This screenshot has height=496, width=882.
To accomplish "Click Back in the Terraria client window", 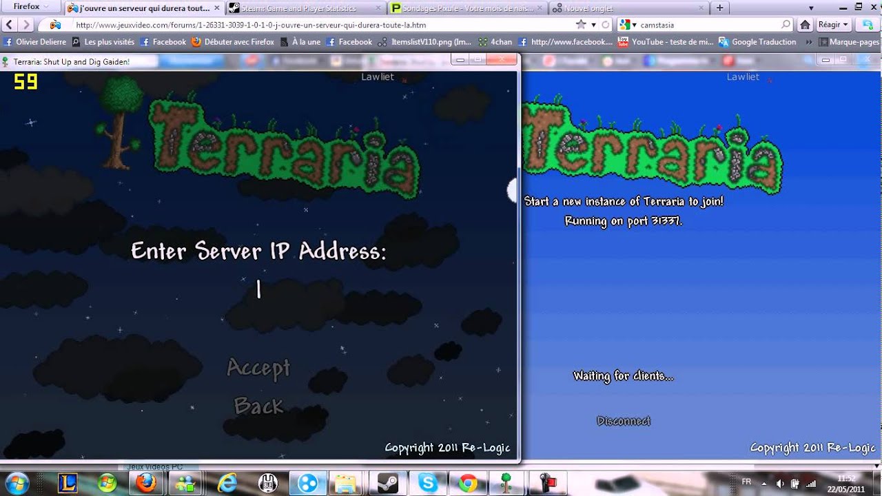I will click(x=258, y=406).
